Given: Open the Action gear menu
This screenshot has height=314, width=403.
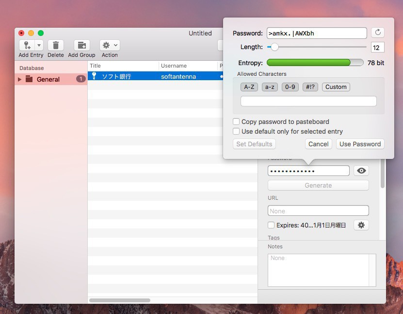Looking at the screenshot, I should click(110, 45).
